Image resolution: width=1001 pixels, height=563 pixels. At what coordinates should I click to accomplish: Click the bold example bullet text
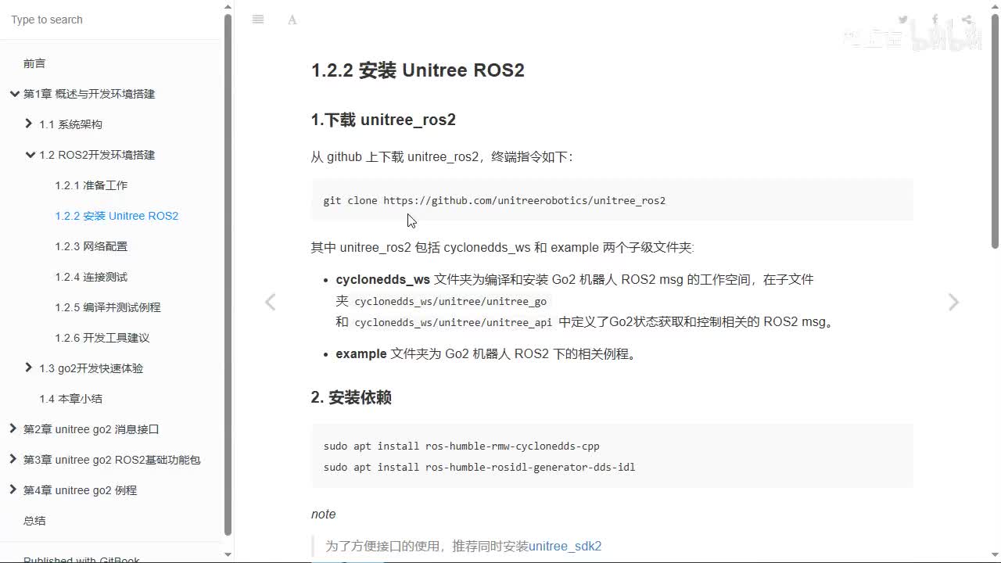(361, 353)
